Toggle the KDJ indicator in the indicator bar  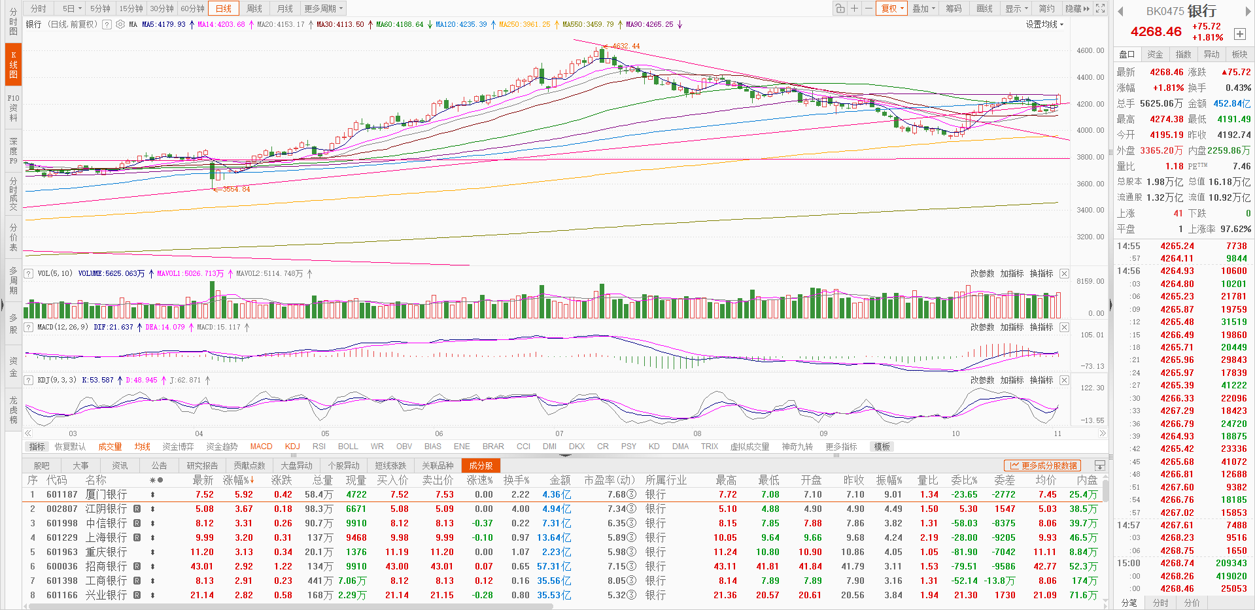pos(292,447)
